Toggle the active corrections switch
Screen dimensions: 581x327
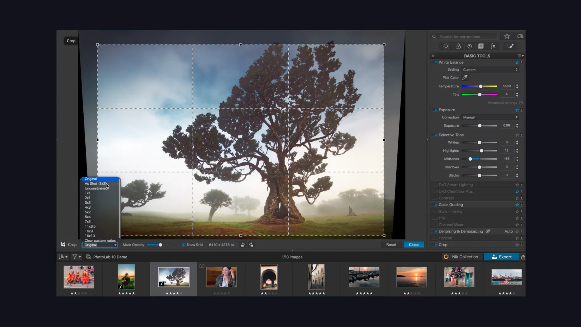(520, 36)
